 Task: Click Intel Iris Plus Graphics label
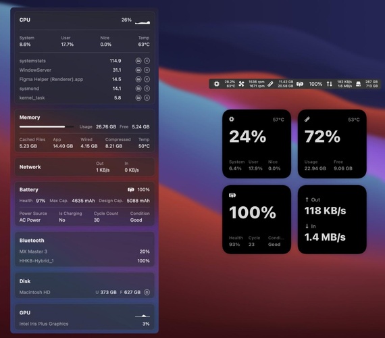point(44,324)
